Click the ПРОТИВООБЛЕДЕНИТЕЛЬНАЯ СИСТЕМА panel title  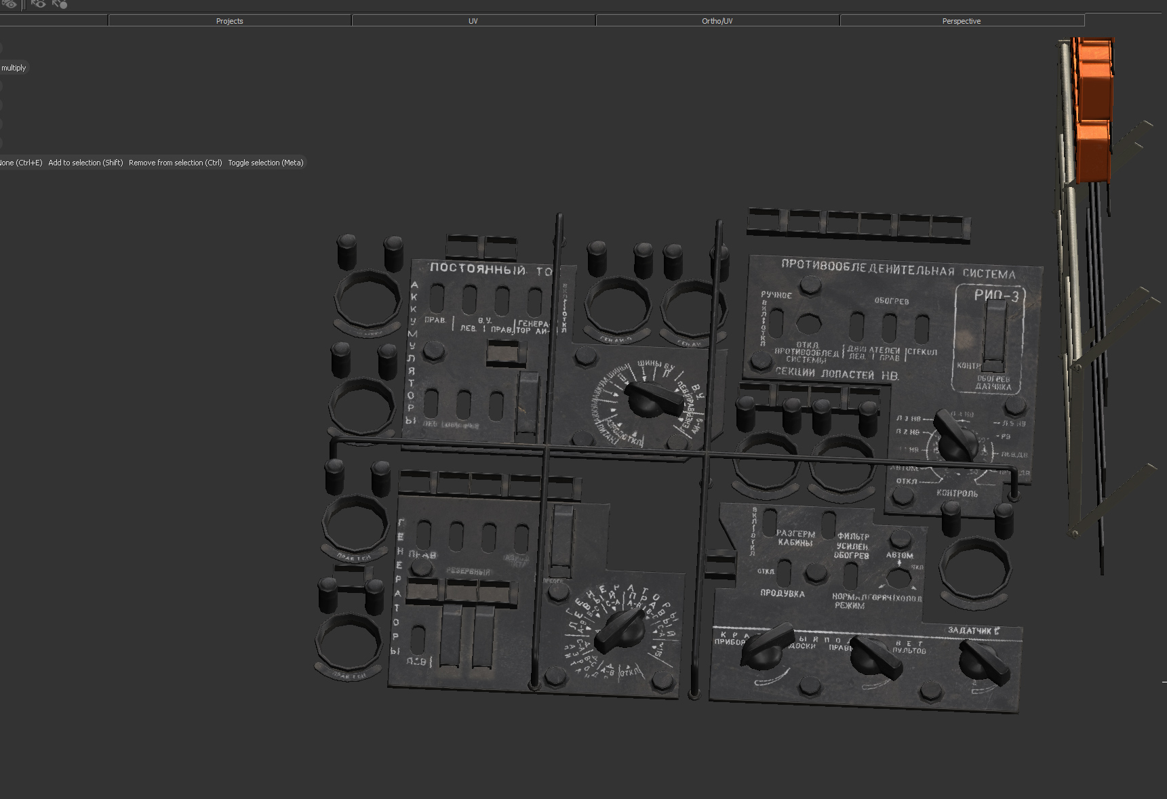pyautogui.click(x=898, y=269)
